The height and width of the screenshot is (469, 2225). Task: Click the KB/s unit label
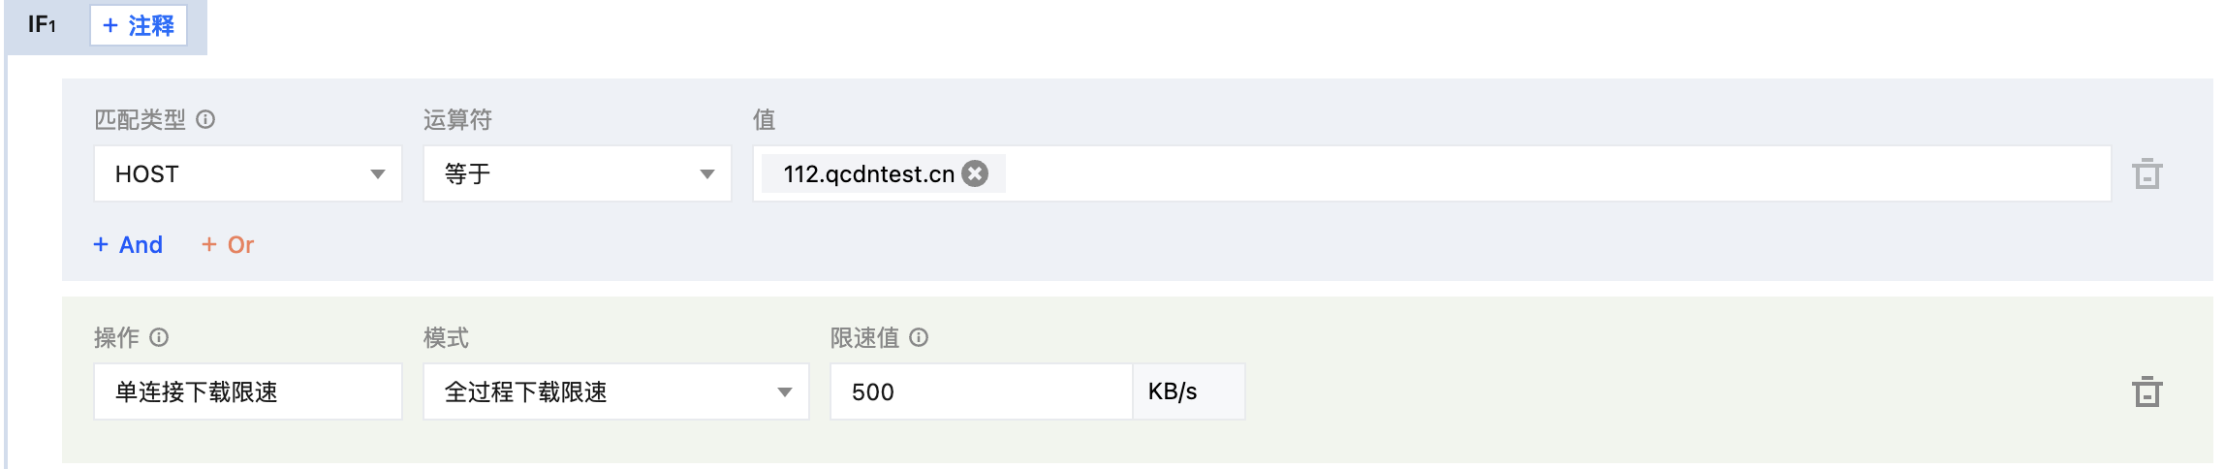1173,391
